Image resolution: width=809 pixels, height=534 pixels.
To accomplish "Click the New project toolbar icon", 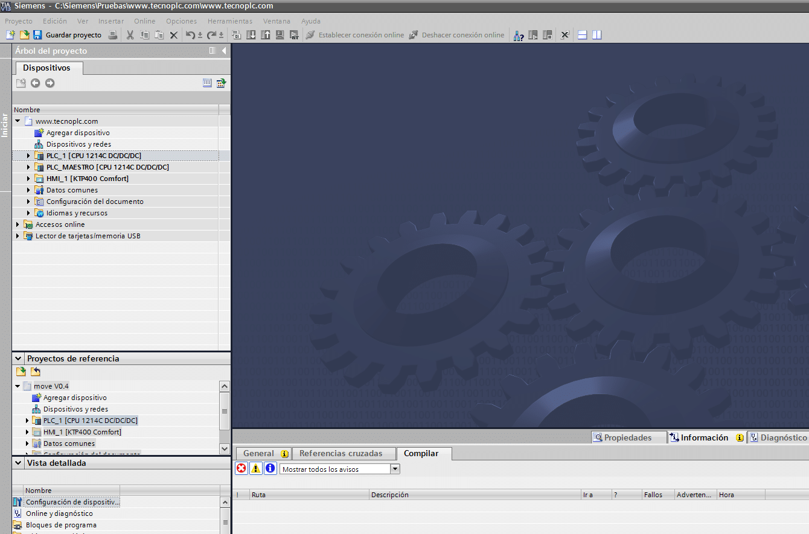I will 10,35.
